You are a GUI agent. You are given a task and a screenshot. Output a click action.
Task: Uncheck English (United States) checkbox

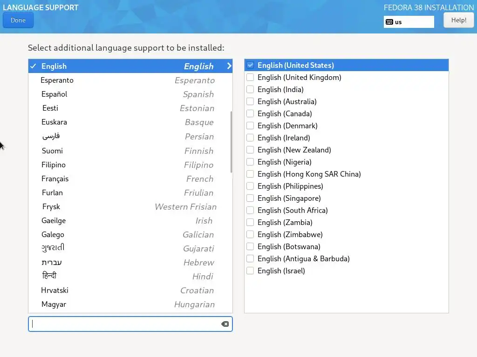click(250, 65)
